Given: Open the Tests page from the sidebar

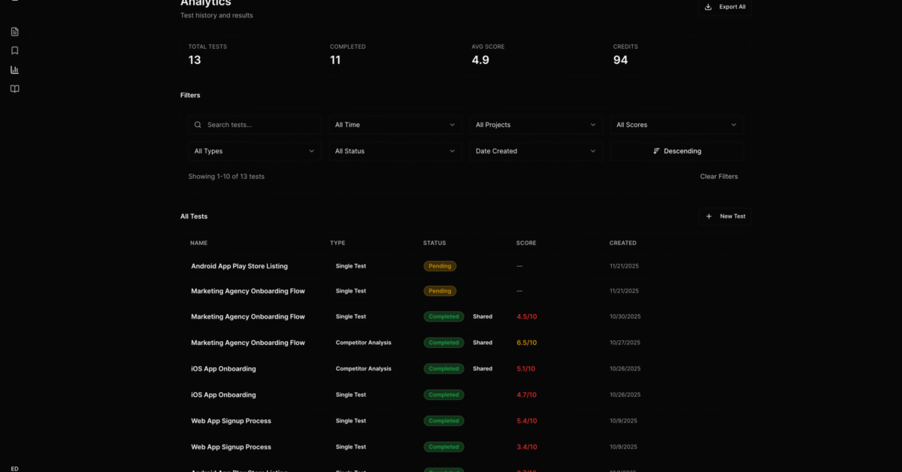Looking at the screenshot, I should [x=14, y=32].
